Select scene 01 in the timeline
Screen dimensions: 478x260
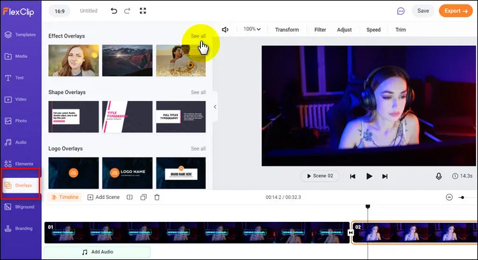click(197, 233)
